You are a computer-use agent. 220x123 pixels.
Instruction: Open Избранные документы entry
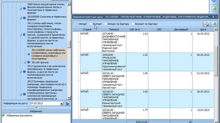[19, 115]
